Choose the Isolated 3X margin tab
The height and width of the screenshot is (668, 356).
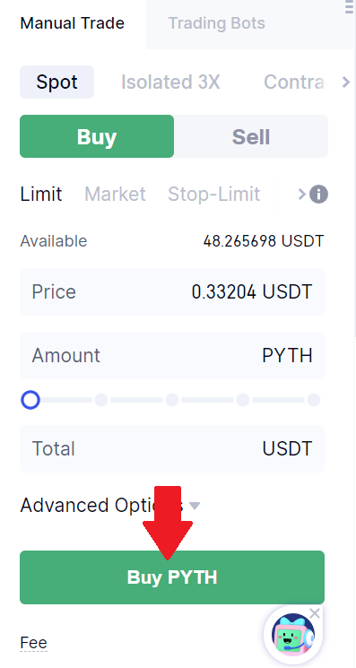[x=170, y=82]
